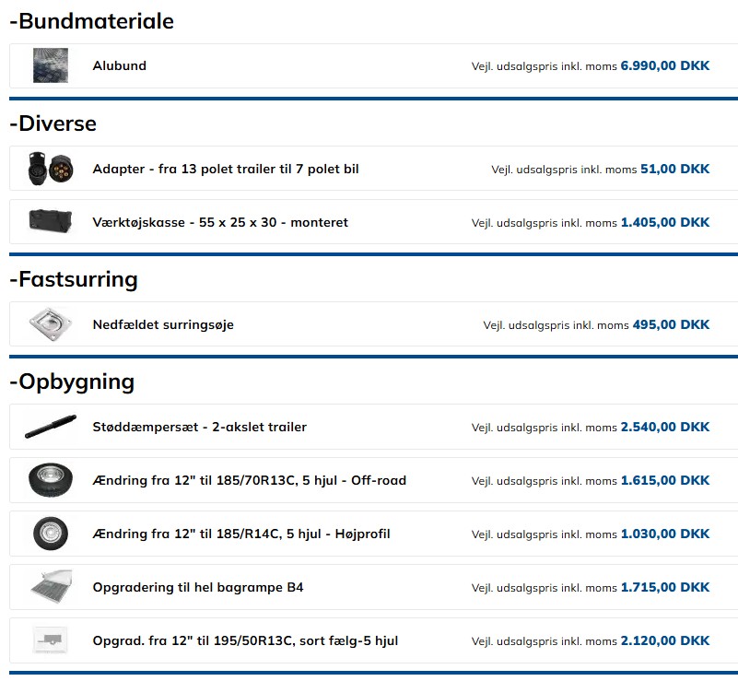Screen dimensions: 738x681
Task: Select Opgradering til hel bagrampe B4
Action: (198, 587)
